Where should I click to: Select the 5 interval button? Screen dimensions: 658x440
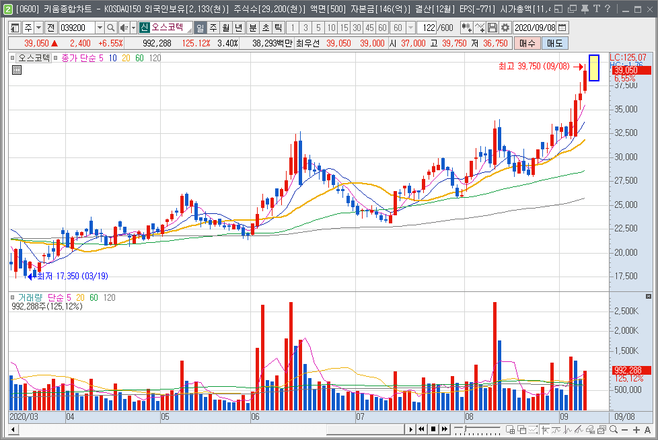click(318, 28)
